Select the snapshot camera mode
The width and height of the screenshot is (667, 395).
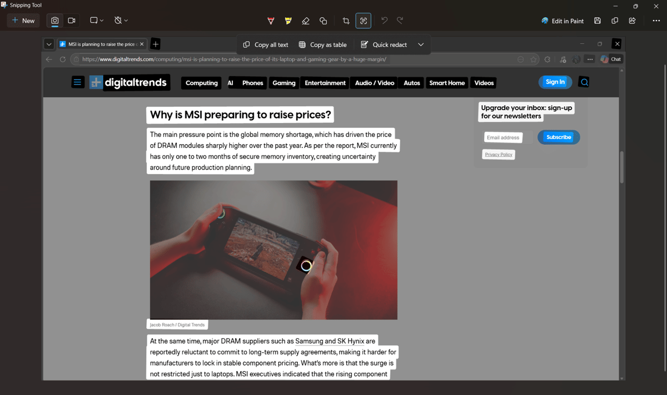coord(54,20)
